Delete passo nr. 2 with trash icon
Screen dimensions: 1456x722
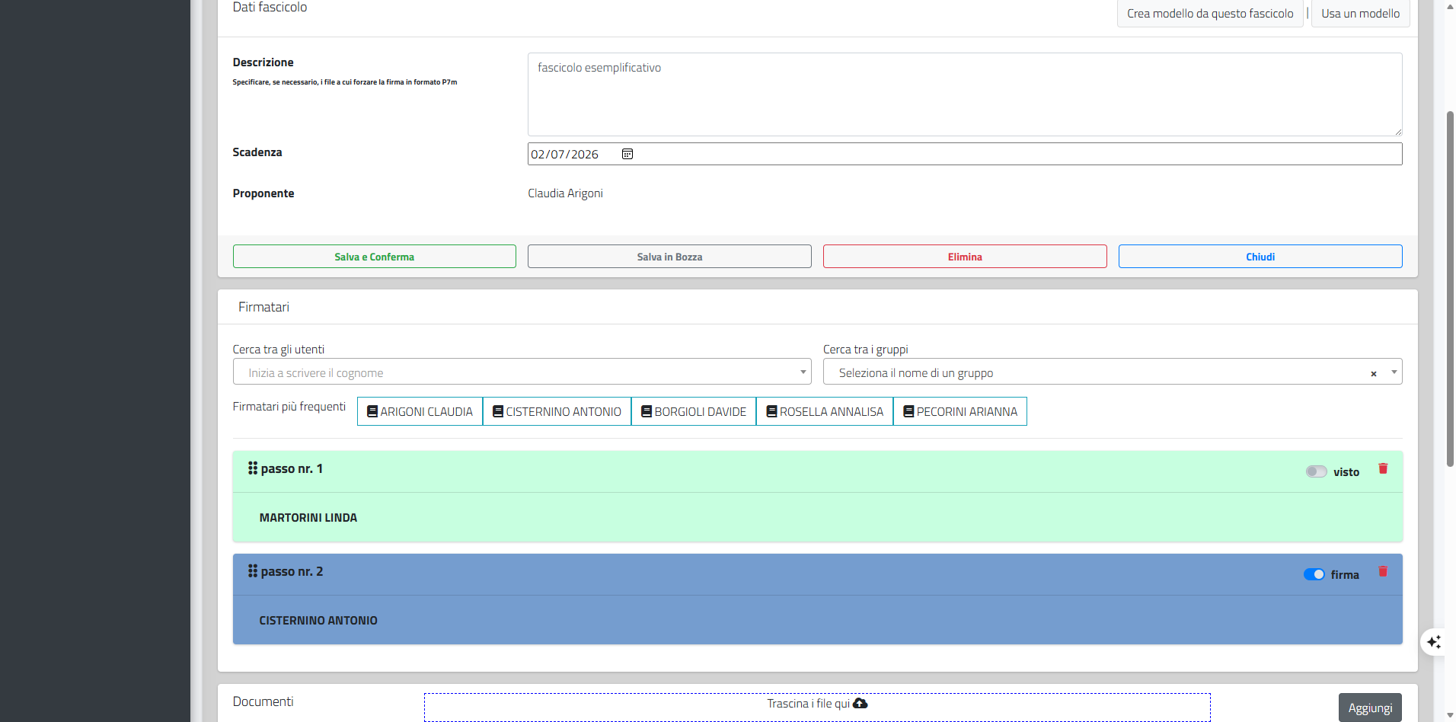pyautogui.click(x=1383, y=571)
